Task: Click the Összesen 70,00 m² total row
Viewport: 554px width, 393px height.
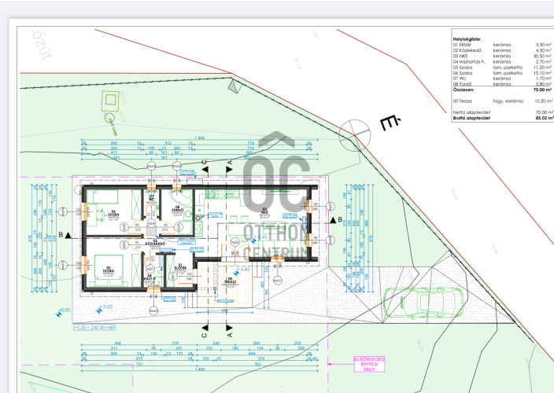Action: [501, 90]
